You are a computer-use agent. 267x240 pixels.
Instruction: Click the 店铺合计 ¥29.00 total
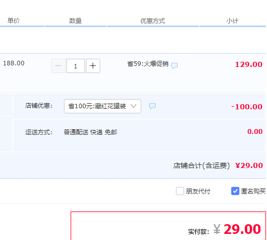[x=249, y=165]
